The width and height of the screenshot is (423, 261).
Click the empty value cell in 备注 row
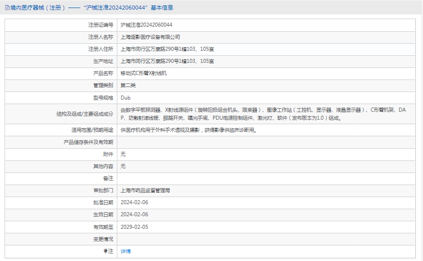coord(267,179)
